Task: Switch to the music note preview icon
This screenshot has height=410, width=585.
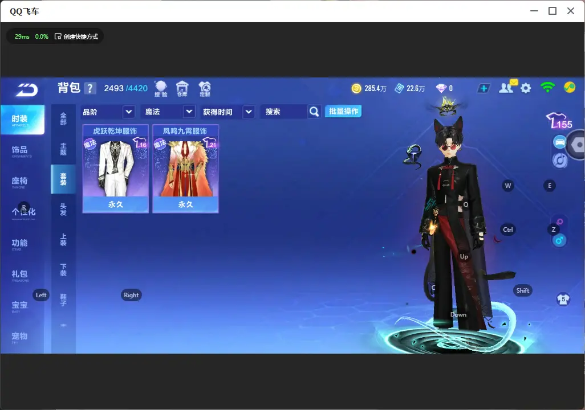Action: pos(560,160)
